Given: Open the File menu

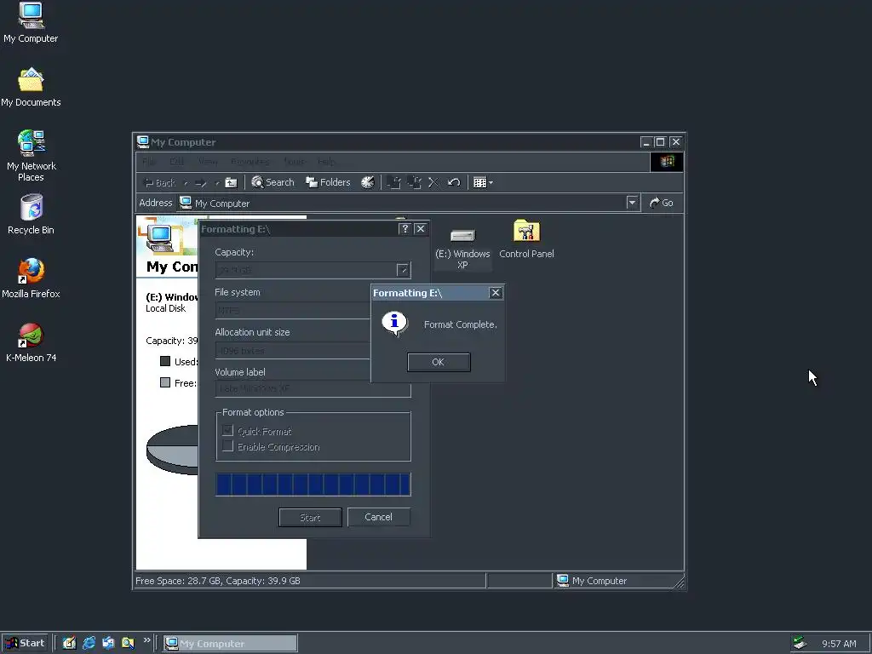Looking at the screenshot, I should (149, 162).
